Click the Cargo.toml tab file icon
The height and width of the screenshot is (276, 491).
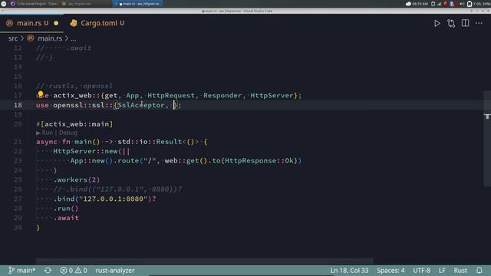coord(74,23)
